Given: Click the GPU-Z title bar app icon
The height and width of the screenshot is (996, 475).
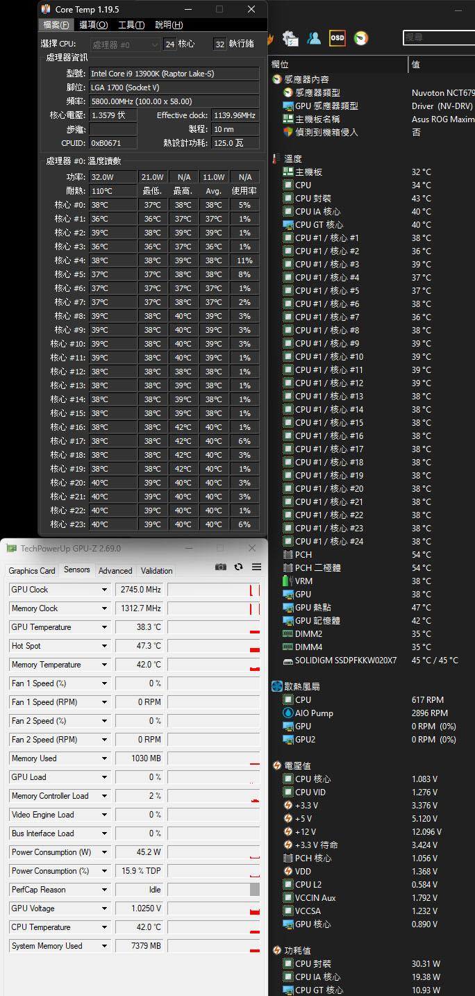Looking at the screenshot, I should coord(12,548).
